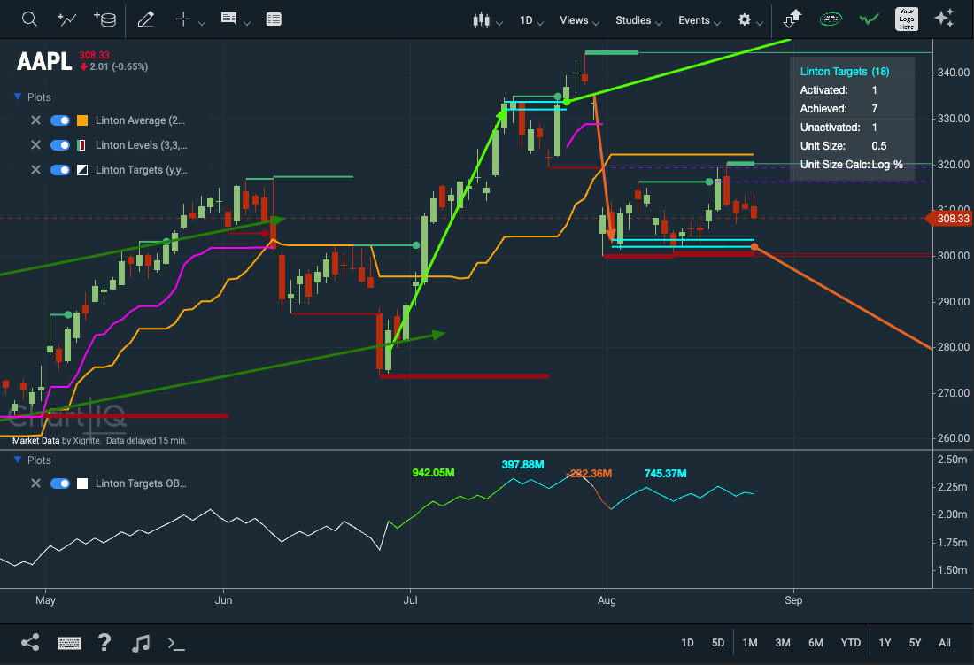The width and height of the screenshot is (974, 665).
Task: Click the info tooltip callout icon
Action: pyautogui.click(x=228, y=19)
